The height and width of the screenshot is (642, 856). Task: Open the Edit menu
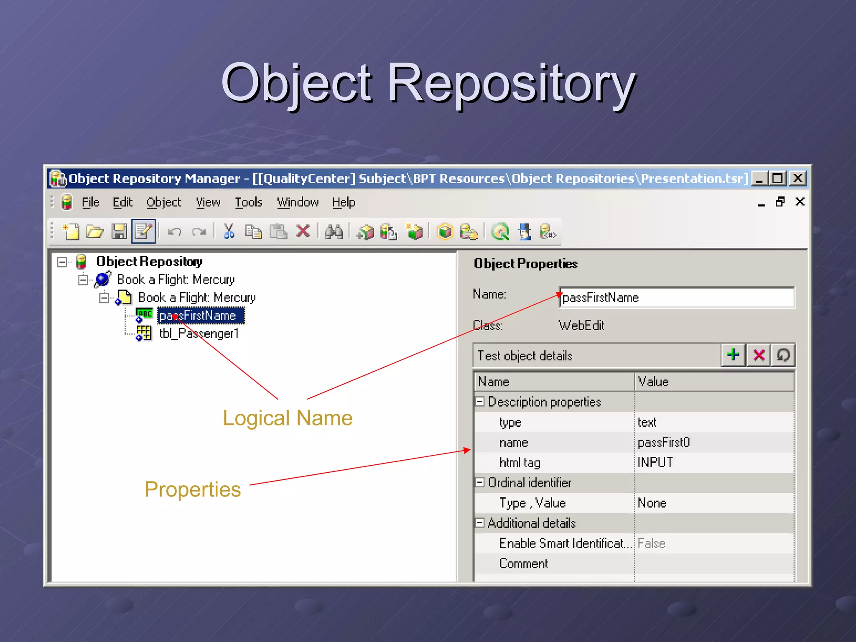122,202
